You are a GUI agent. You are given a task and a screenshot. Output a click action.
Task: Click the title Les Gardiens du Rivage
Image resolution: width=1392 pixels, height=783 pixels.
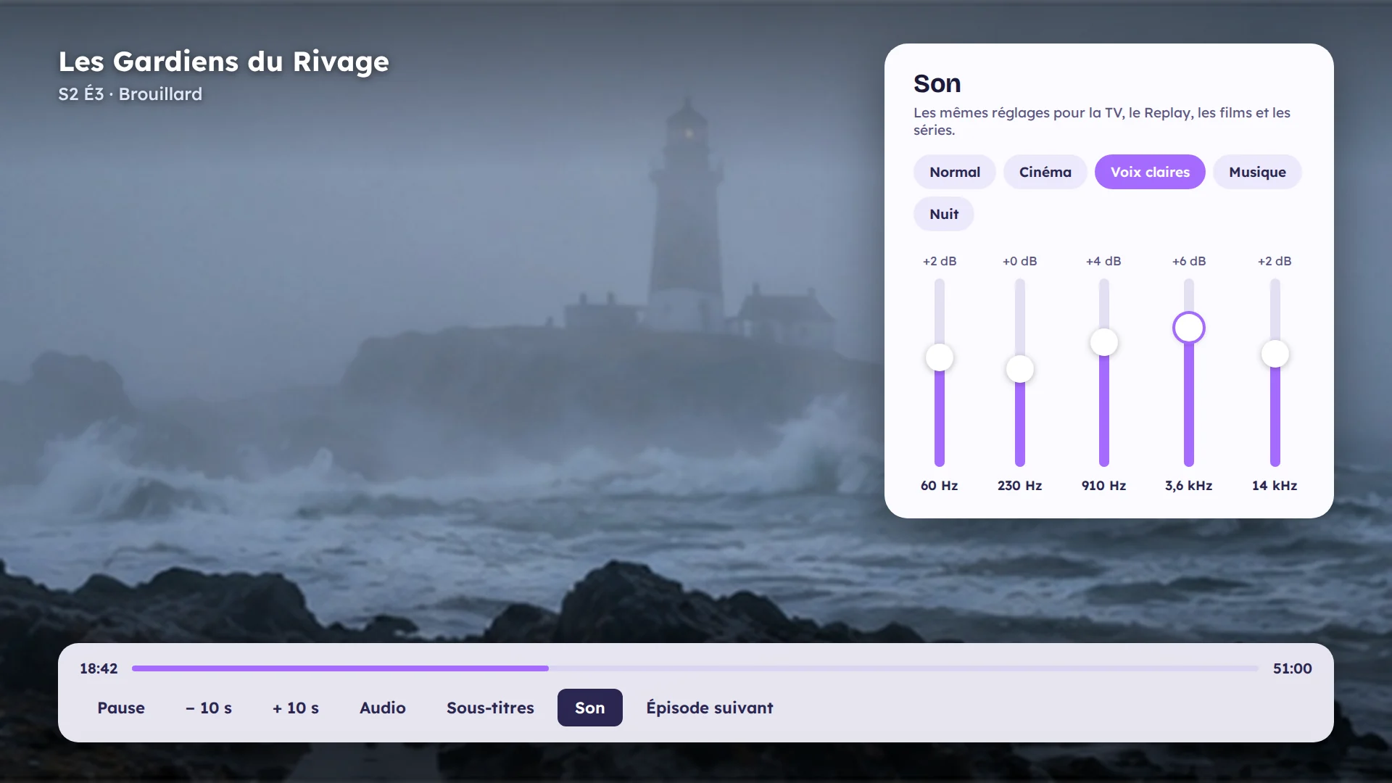point(224,62)
